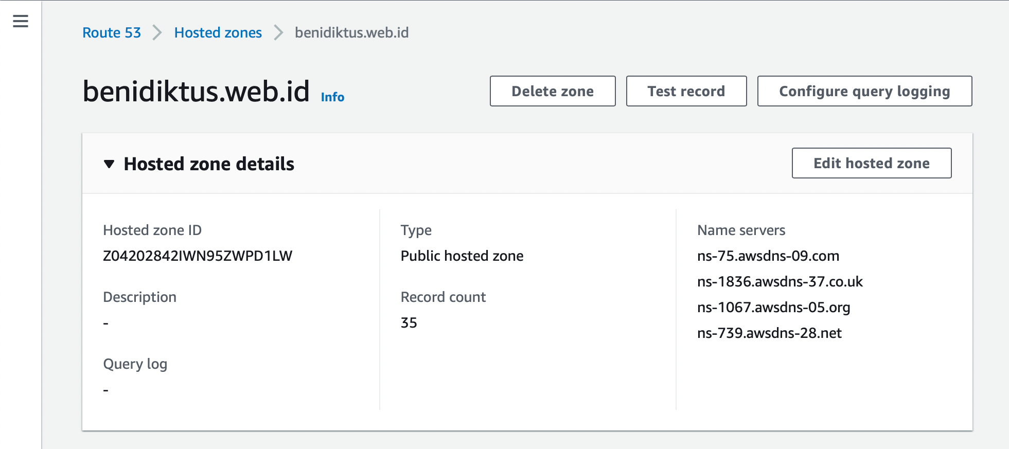Click the Hosted zone details heading
Screen dimensions: 1009x449
(x=209, y=164)
